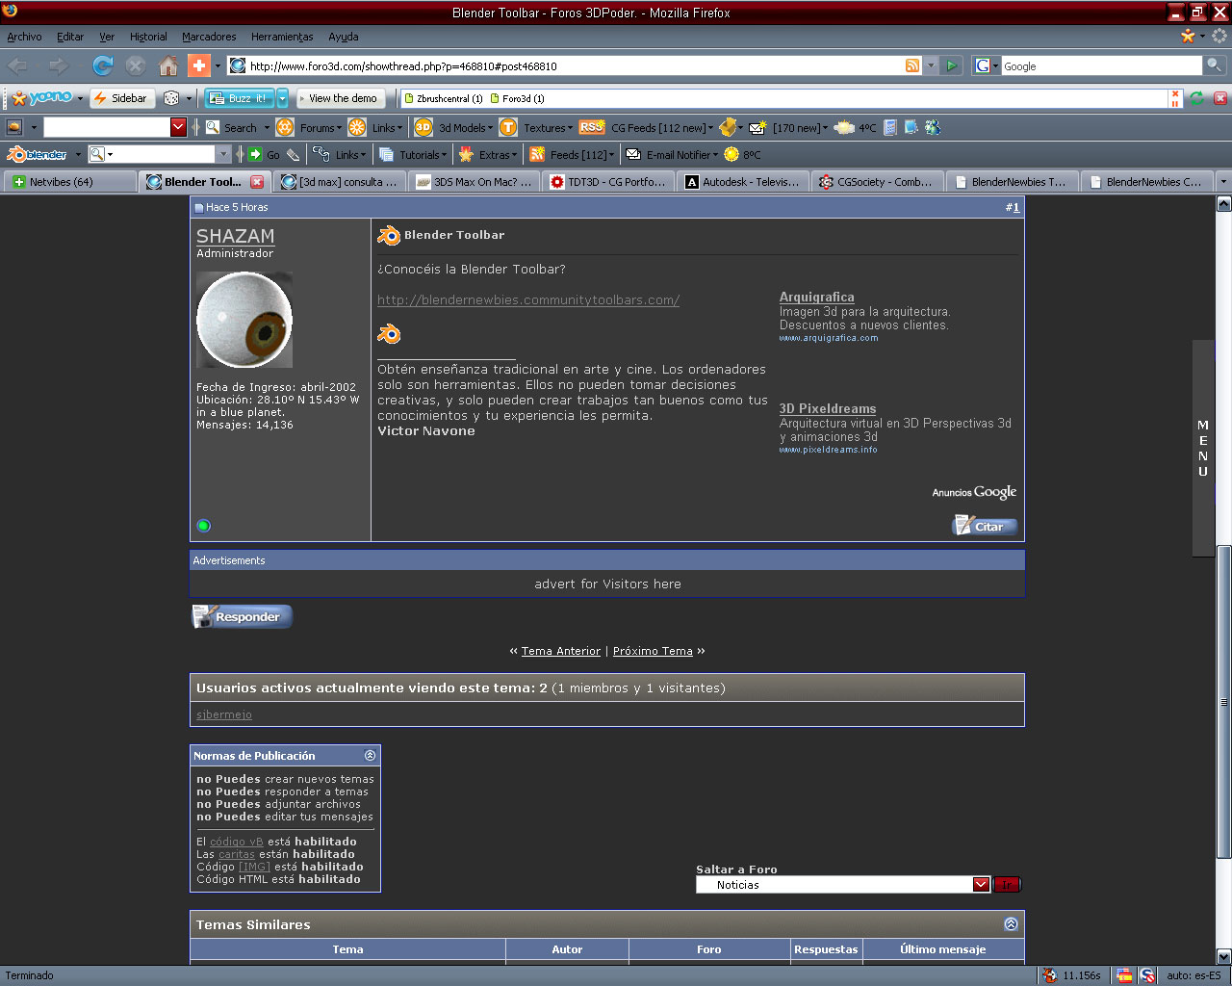This screenshot has width=1232, height=986.
Task: Open the blendernewbies.communitytoolbars.com link
Action: (x=528, y=299)
